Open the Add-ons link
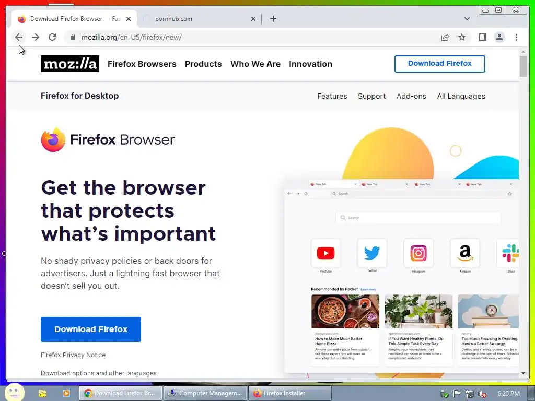Screen dimensions: 535x401 coord(411,96)
